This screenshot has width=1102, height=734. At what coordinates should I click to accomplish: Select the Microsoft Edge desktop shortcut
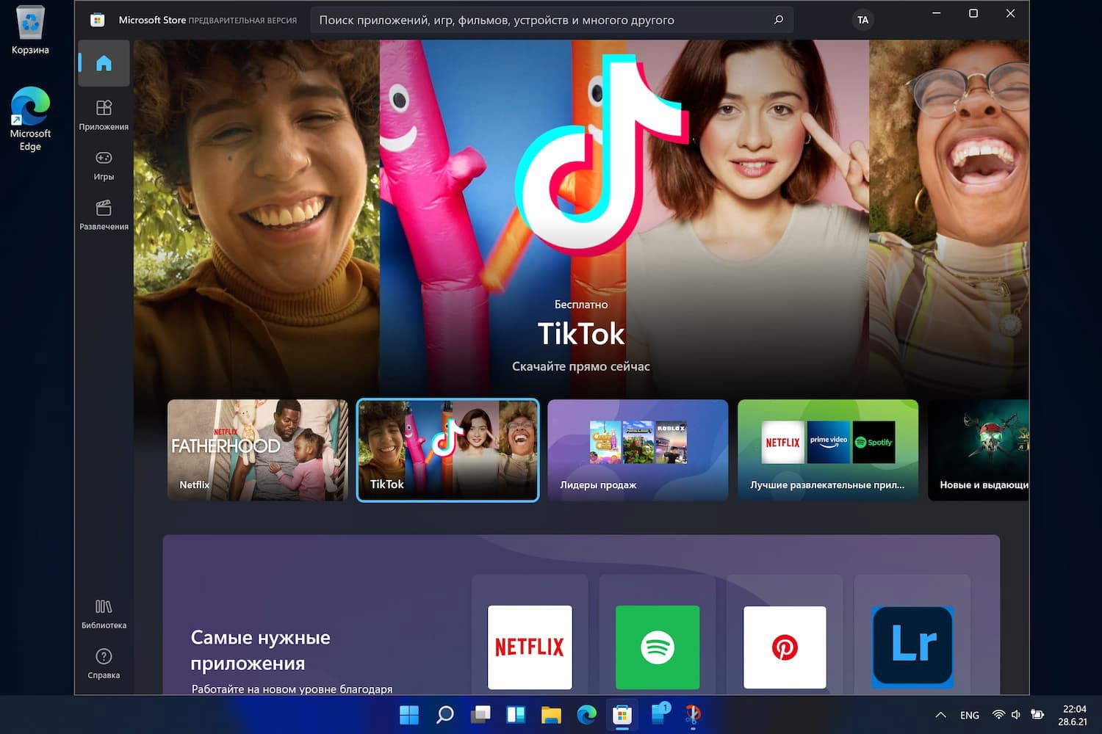[30, 119]
